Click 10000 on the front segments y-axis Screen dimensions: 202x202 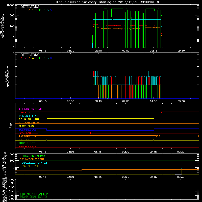(11, 5)
